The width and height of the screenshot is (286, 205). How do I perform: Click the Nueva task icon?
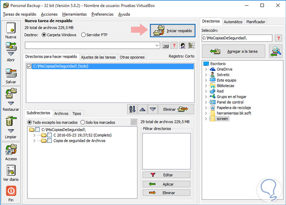pyautogui.click(x=11, y=28)
